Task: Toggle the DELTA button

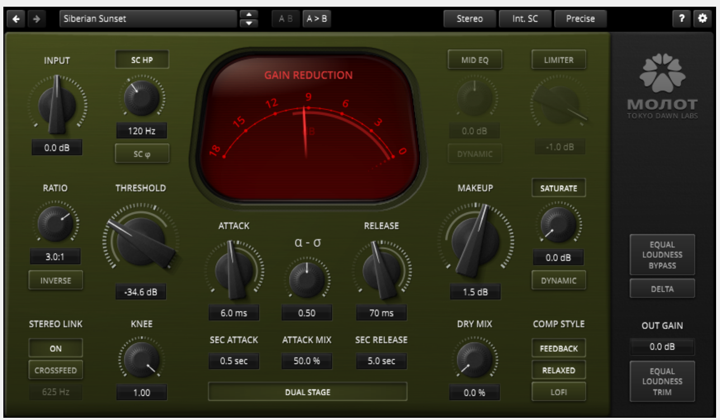Action: [x=662, y=289]
